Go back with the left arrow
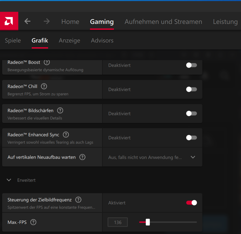 coord(27,21)
